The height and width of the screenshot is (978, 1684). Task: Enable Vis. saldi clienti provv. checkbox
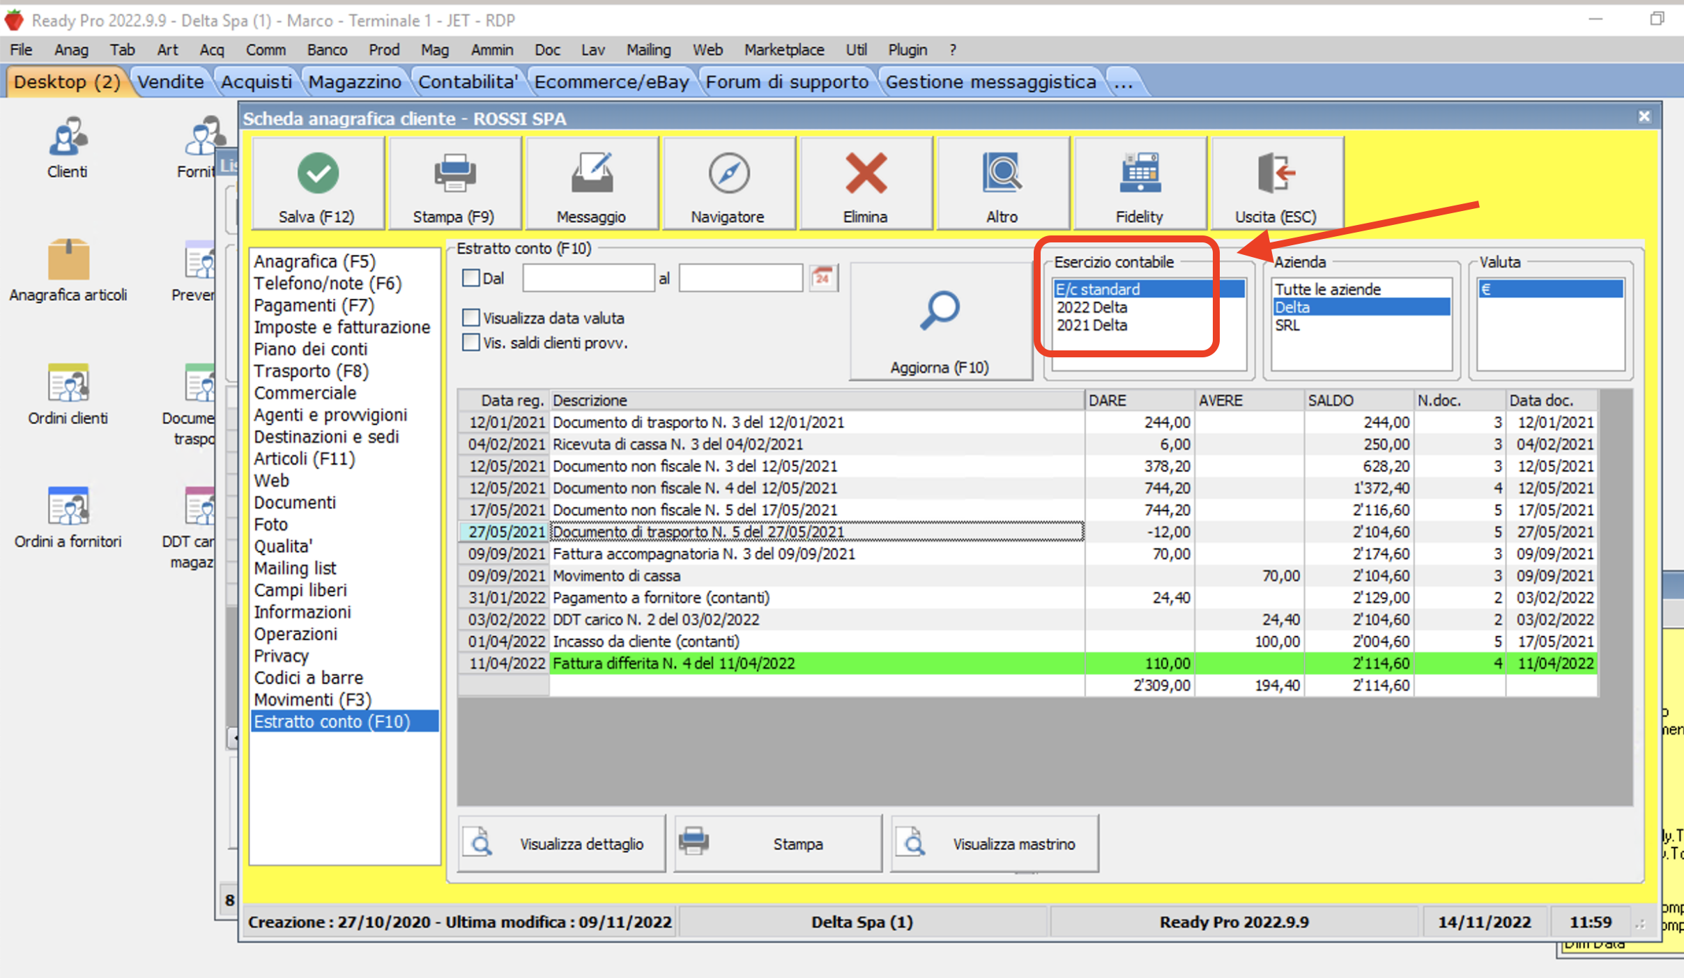coord(471,343)
